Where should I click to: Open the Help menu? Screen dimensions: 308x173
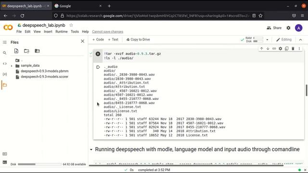85,32
